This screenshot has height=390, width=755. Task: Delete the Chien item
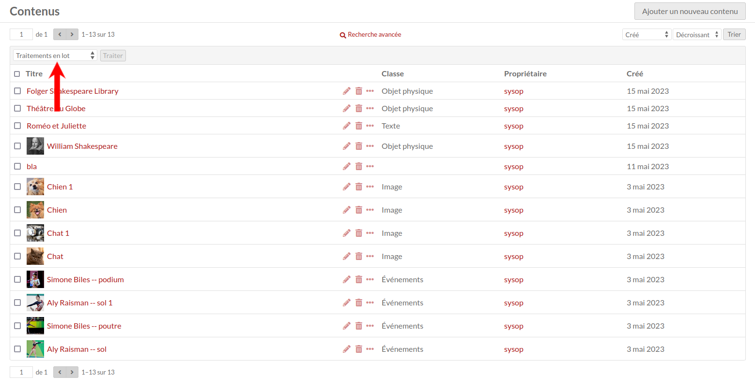click(x=359, y=210)
